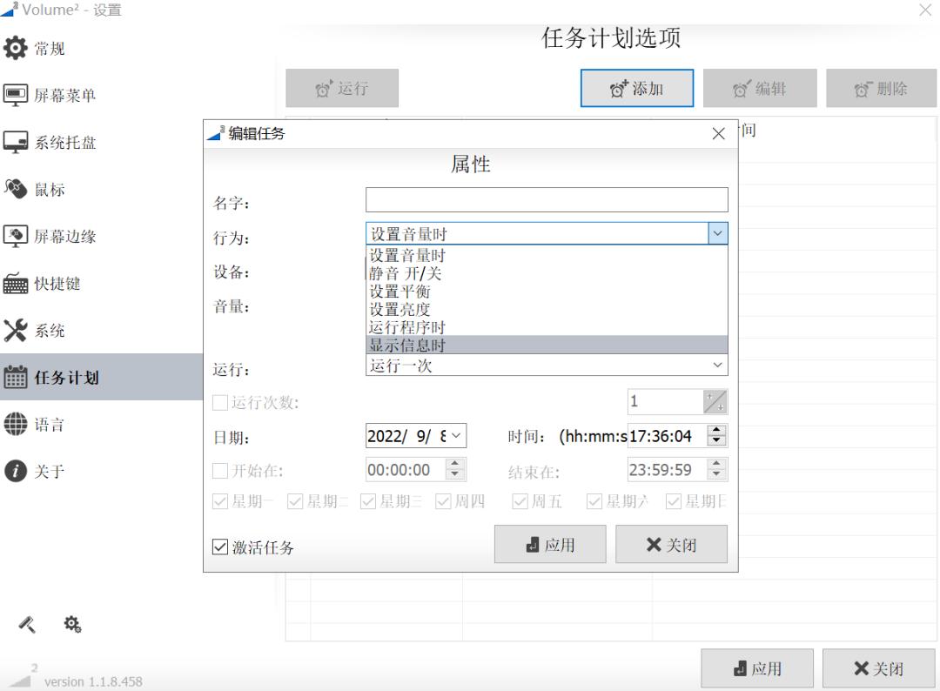Enable the 开始在 start-time checkbox
This screenshot has width=940, height=691.
pos(220,468)
